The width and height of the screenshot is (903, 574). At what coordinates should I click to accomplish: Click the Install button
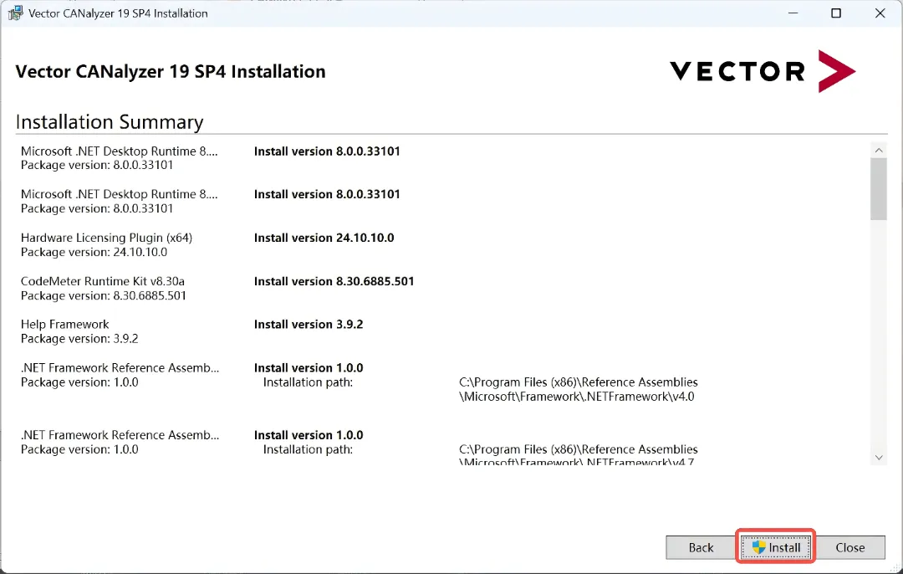tap(776, 547)
